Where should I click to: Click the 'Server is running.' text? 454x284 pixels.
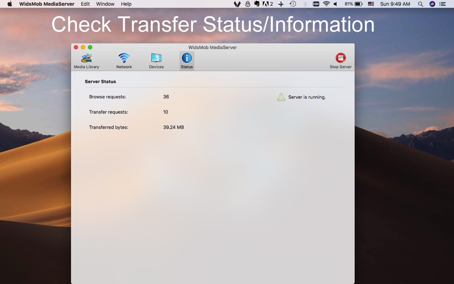tap(307, 97)
